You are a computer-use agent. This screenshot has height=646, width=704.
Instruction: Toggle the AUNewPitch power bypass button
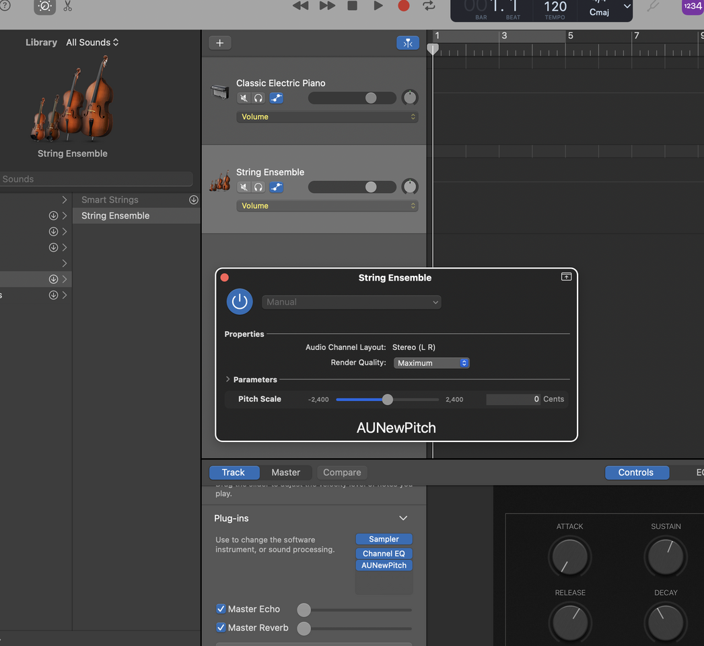pyautogui.click(x=240, y=301)
